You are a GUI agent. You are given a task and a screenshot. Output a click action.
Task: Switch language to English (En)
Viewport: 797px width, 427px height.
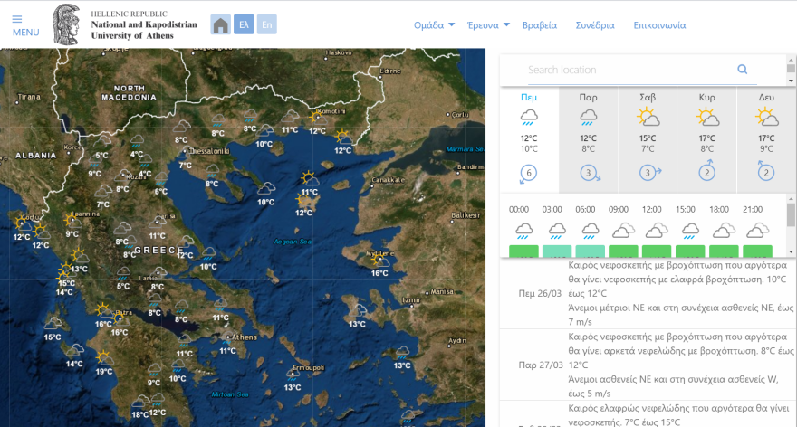(267, 24)
